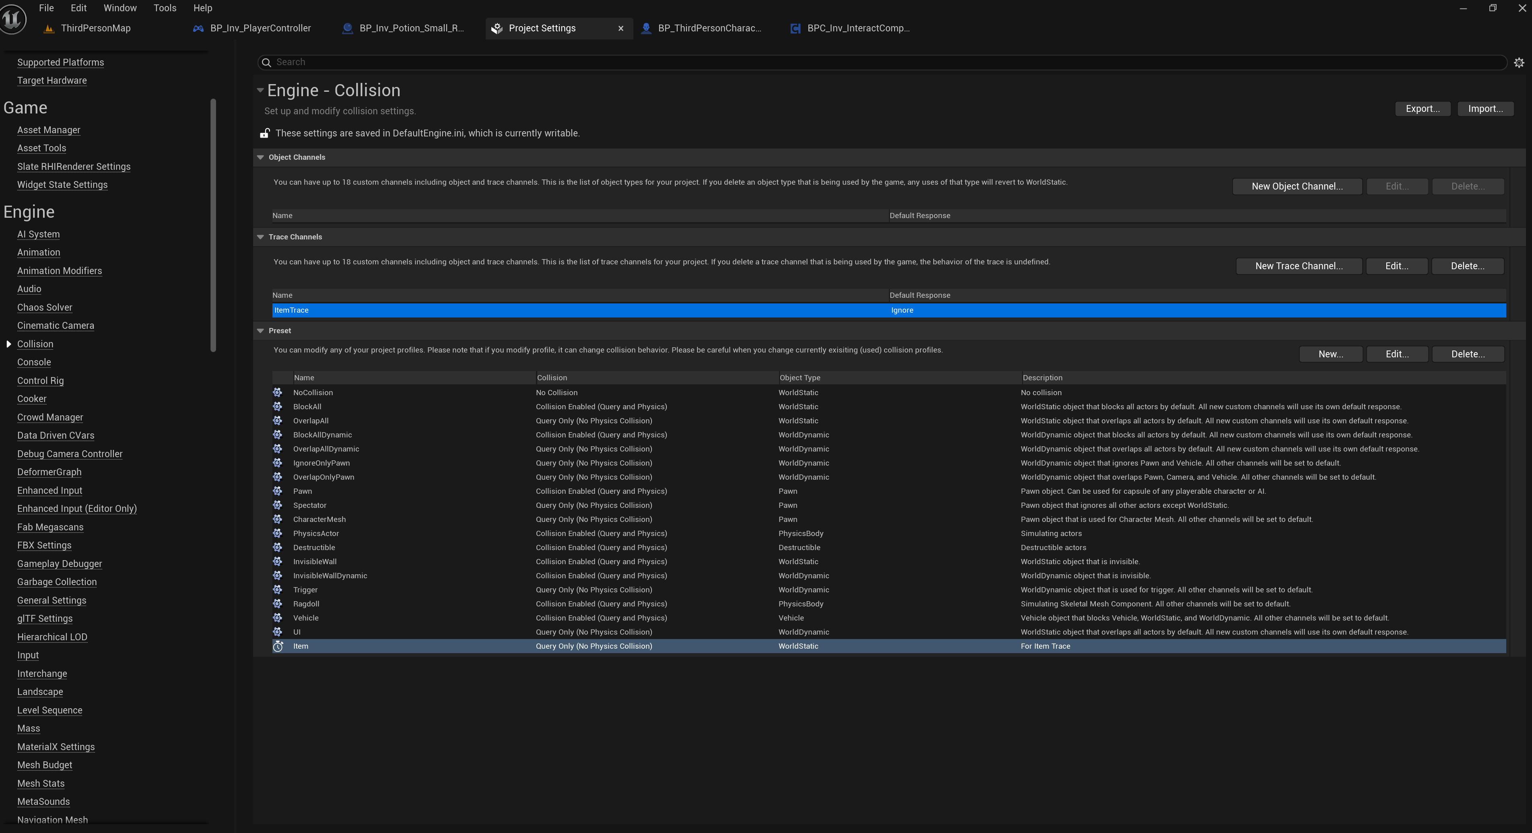Click gear icon beside Ragdoll preset
The height and width of the screenshot is (833, 1532).
pos(278,604)
